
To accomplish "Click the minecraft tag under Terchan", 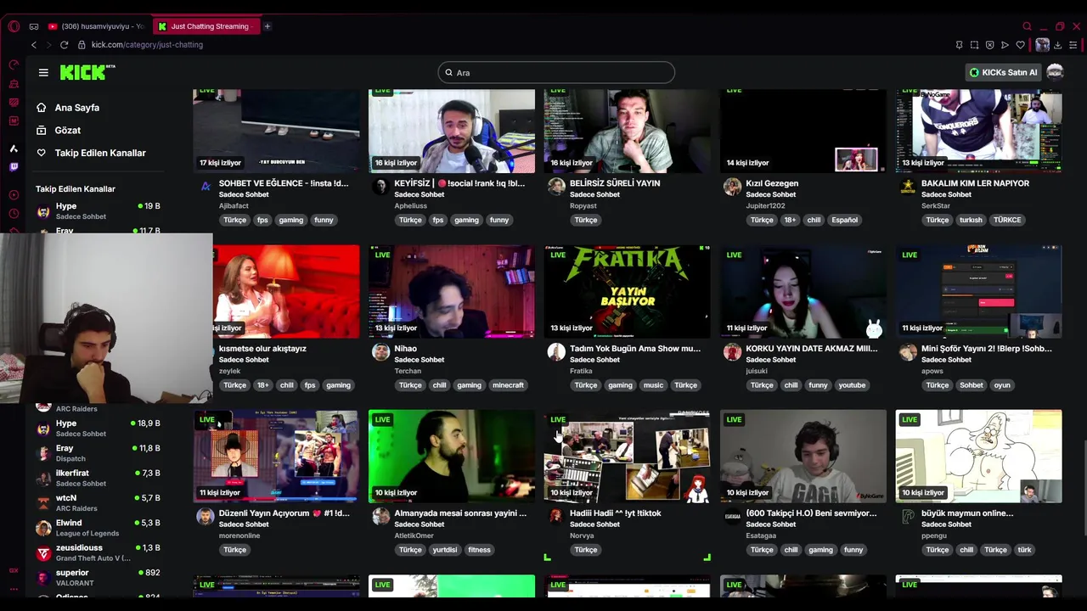I will pyautogui.click(x=508, y=385).
